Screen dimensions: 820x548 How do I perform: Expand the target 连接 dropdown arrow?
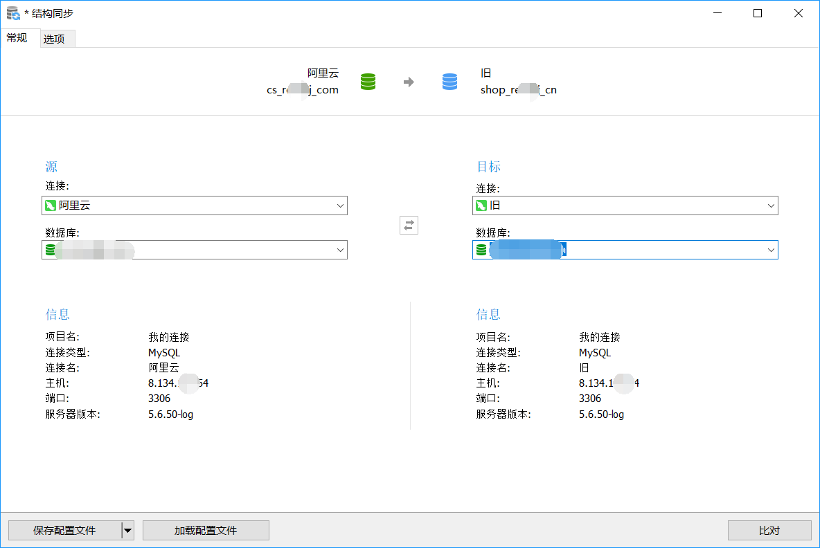771,205
